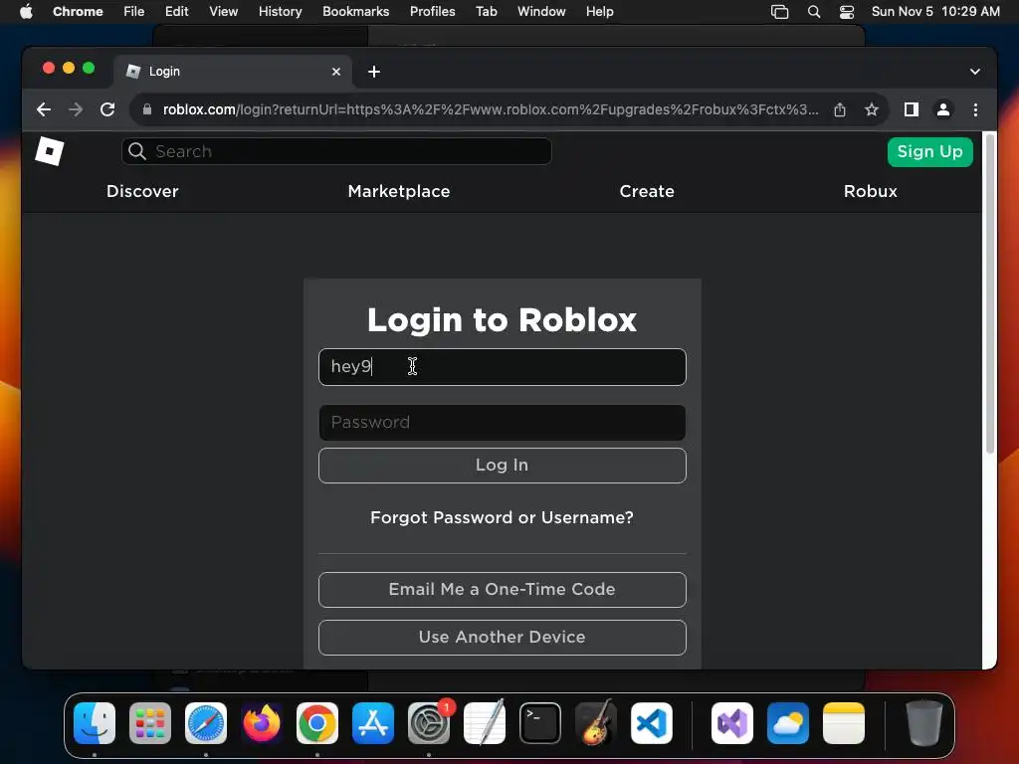
Task: Open the History menu
Action: coord(280,12)
